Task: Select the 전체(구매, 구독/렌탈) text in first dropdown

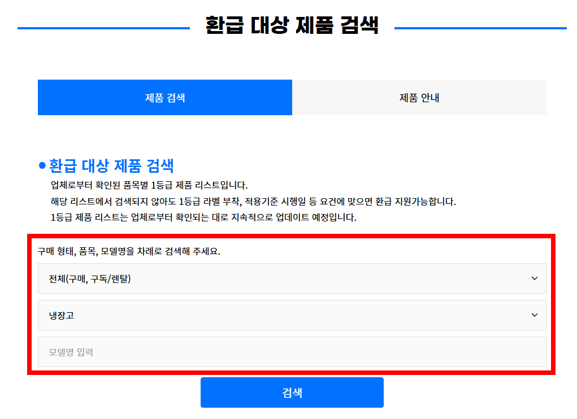Action: tap(90, 278)
